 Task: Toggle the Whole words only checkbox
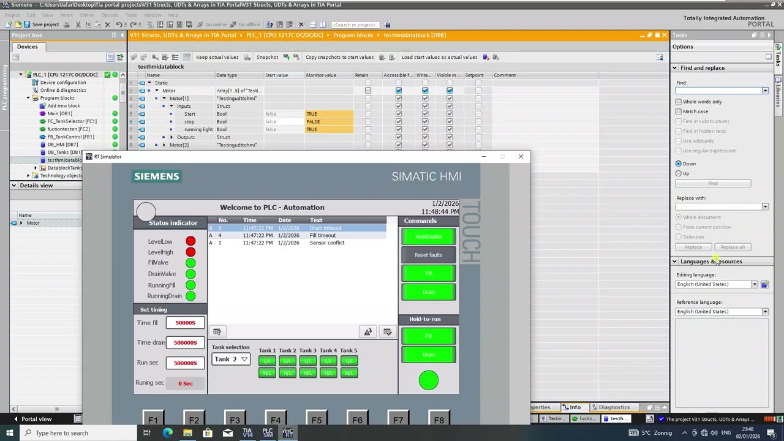[679, 102]
